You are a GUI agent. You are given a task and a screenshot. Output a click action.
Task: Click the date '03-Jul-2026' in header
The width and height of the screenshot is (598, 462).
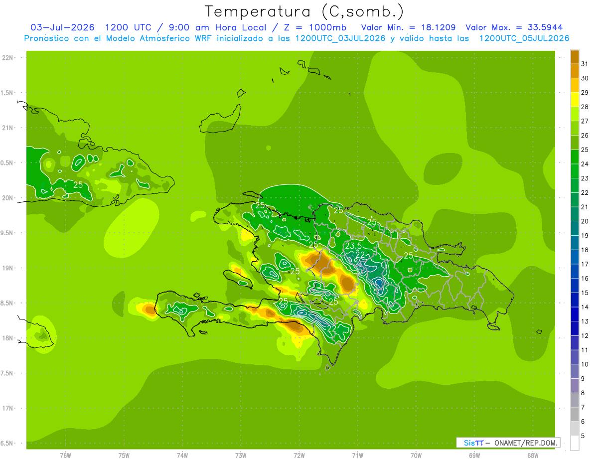pos(62,27)
